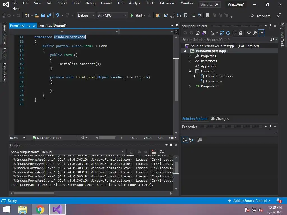Click Sync with Active Document icon
287x215 pixels.
point(222,33)
